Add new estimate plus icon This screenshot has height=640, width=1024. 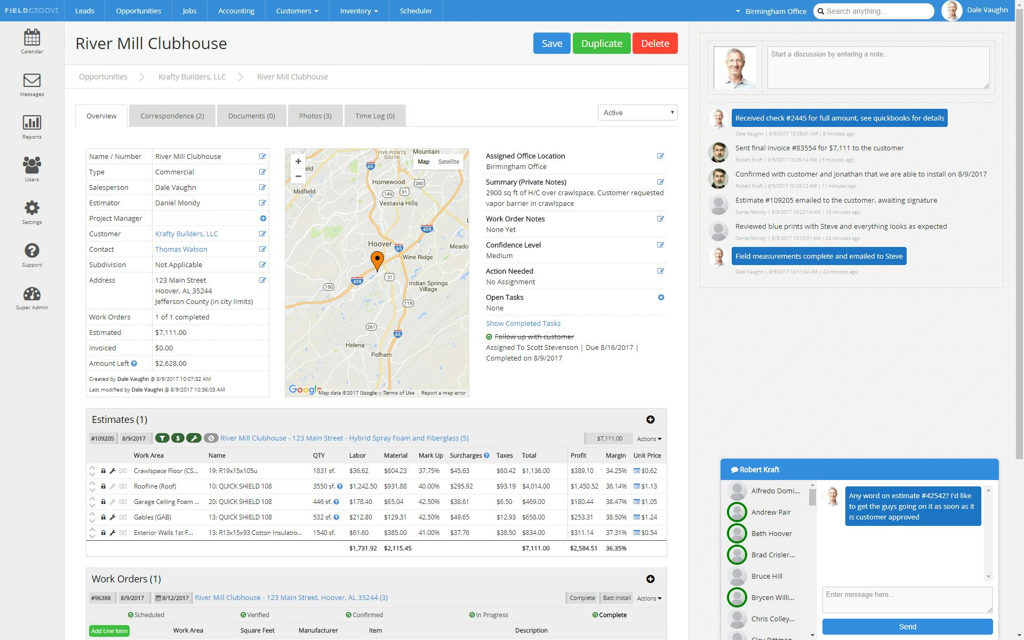click(x=650, y=420)
